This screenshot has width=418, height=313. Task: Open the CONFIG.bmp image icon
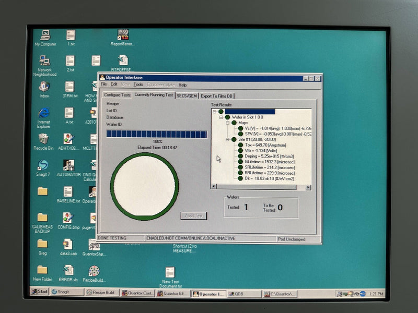point(66,218)
